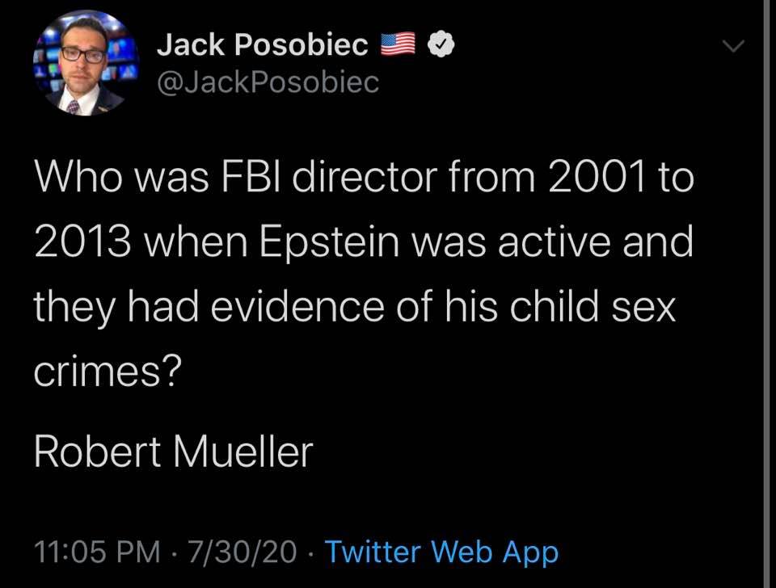Click the verified checkmark badge
This screenshot has height=588, width=776.
(x=438, y=46)
